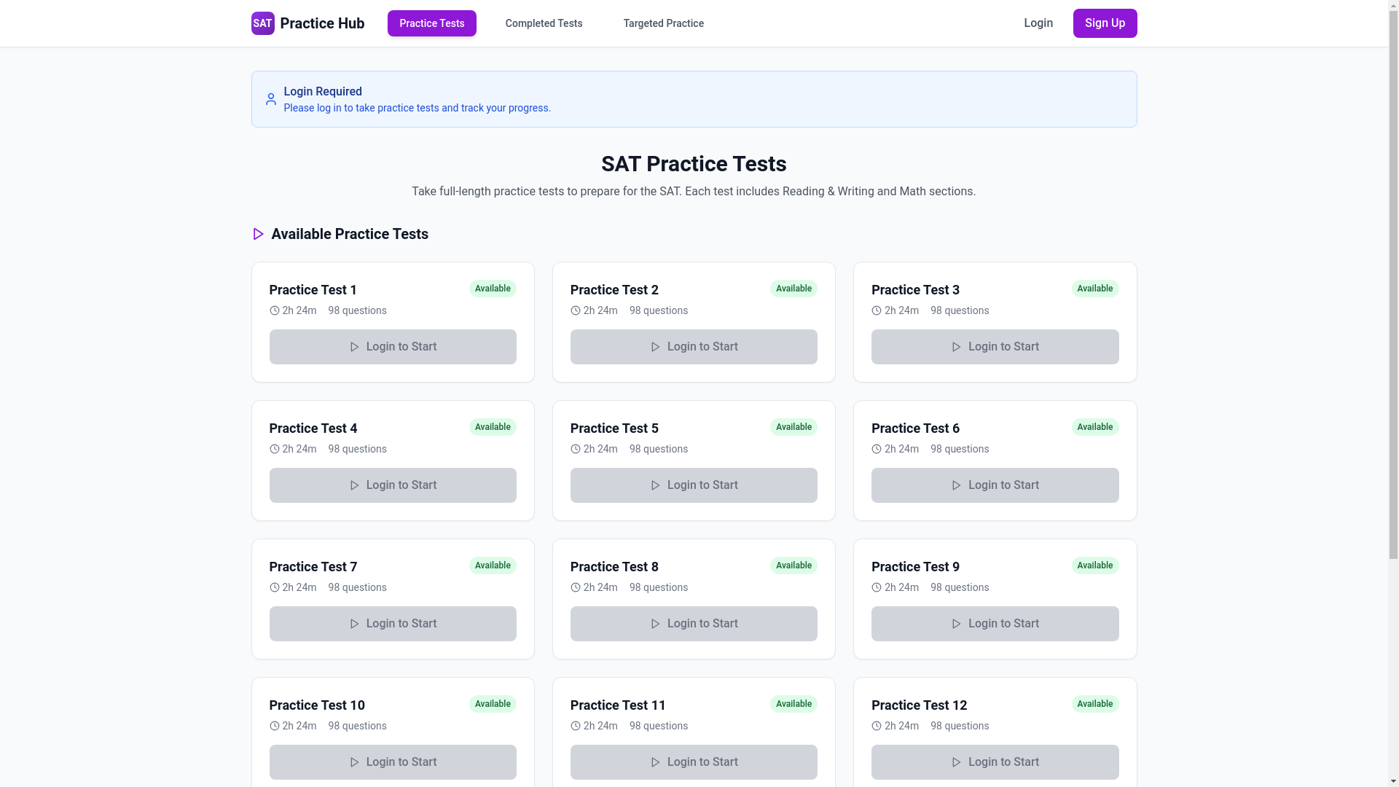Viewport: 1399px width, 787px height.
Task: Click the Practice Hub site title
Action: (x=322, y=23)
